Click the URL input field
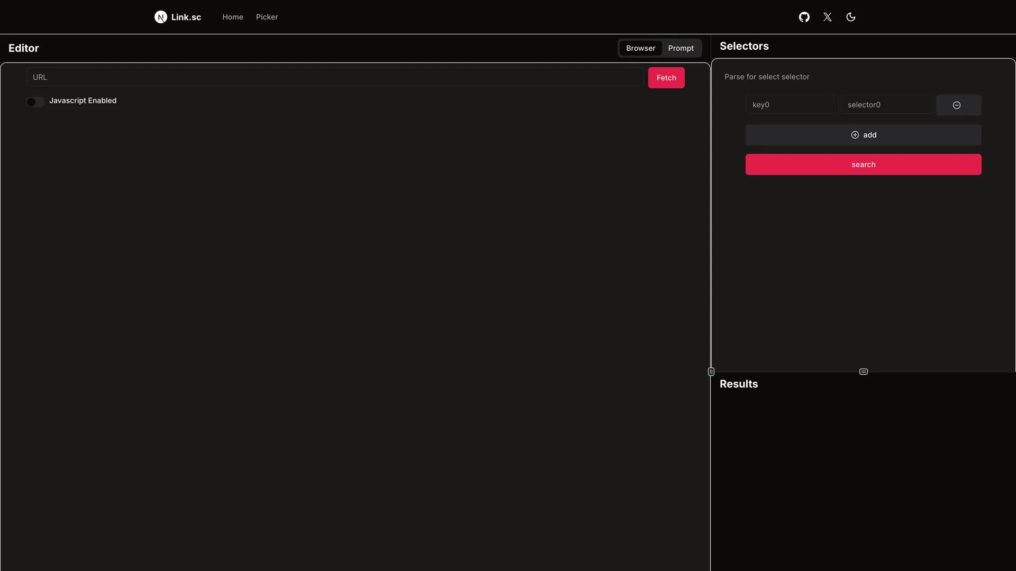Image resolution: width=1016 pixels, height=571 pixels. pos(333,77)
